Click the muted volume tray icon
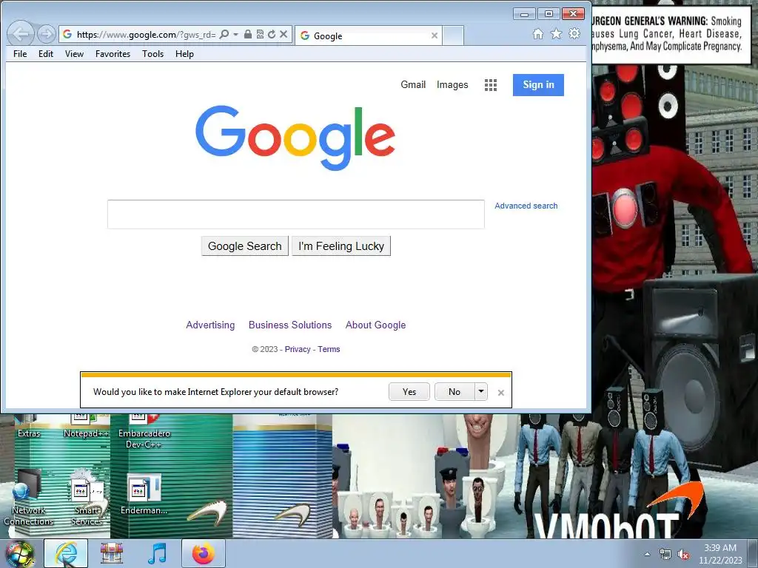758x568 pixels. pos(683,554)
